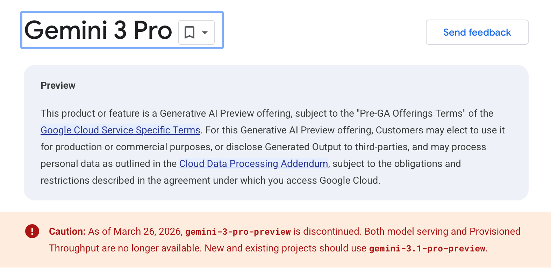Click "New and existing projects should use" text

coord(286,248)
